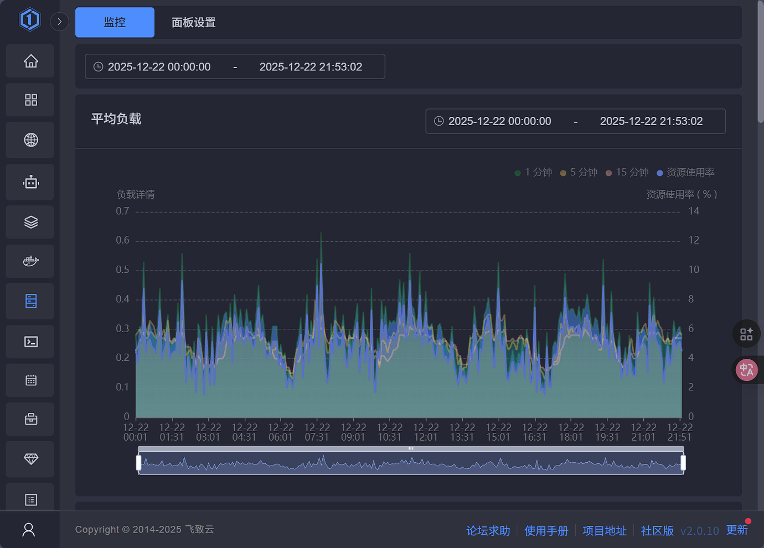Screen dimensions: 764x548
Task: Click the floating translate language icon
Action: 747,370
